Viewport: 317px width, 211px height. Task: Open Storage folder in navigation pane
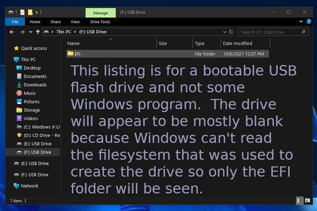(x=32, y=110)
